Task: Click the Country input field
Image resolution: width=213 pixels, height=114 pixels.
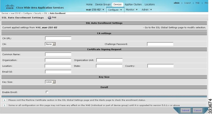Action: click(x=161, y=66)
